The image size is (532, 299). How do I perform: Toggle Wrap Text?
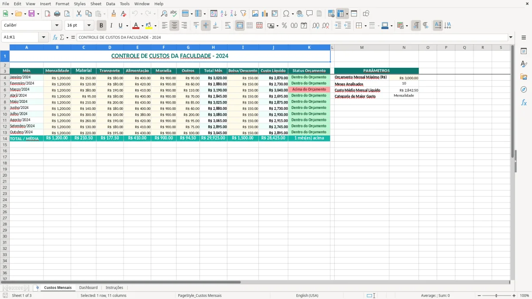pos(228,26)
